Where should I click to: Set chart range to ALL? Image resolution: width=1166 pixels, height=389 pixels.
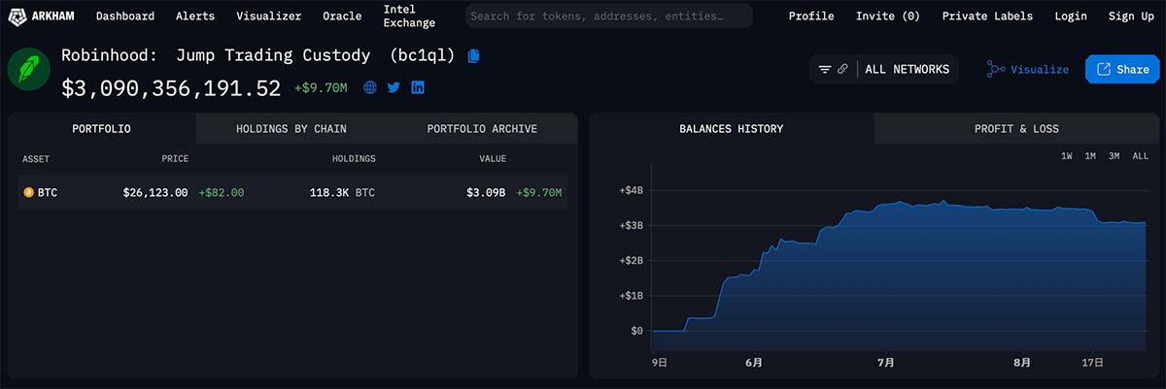click(1141, 156)
